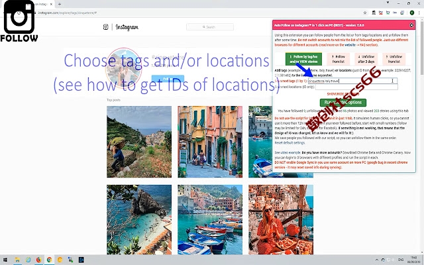
Task: Click the fourth blue extension icon in toolbar
Action: (395, 13)
